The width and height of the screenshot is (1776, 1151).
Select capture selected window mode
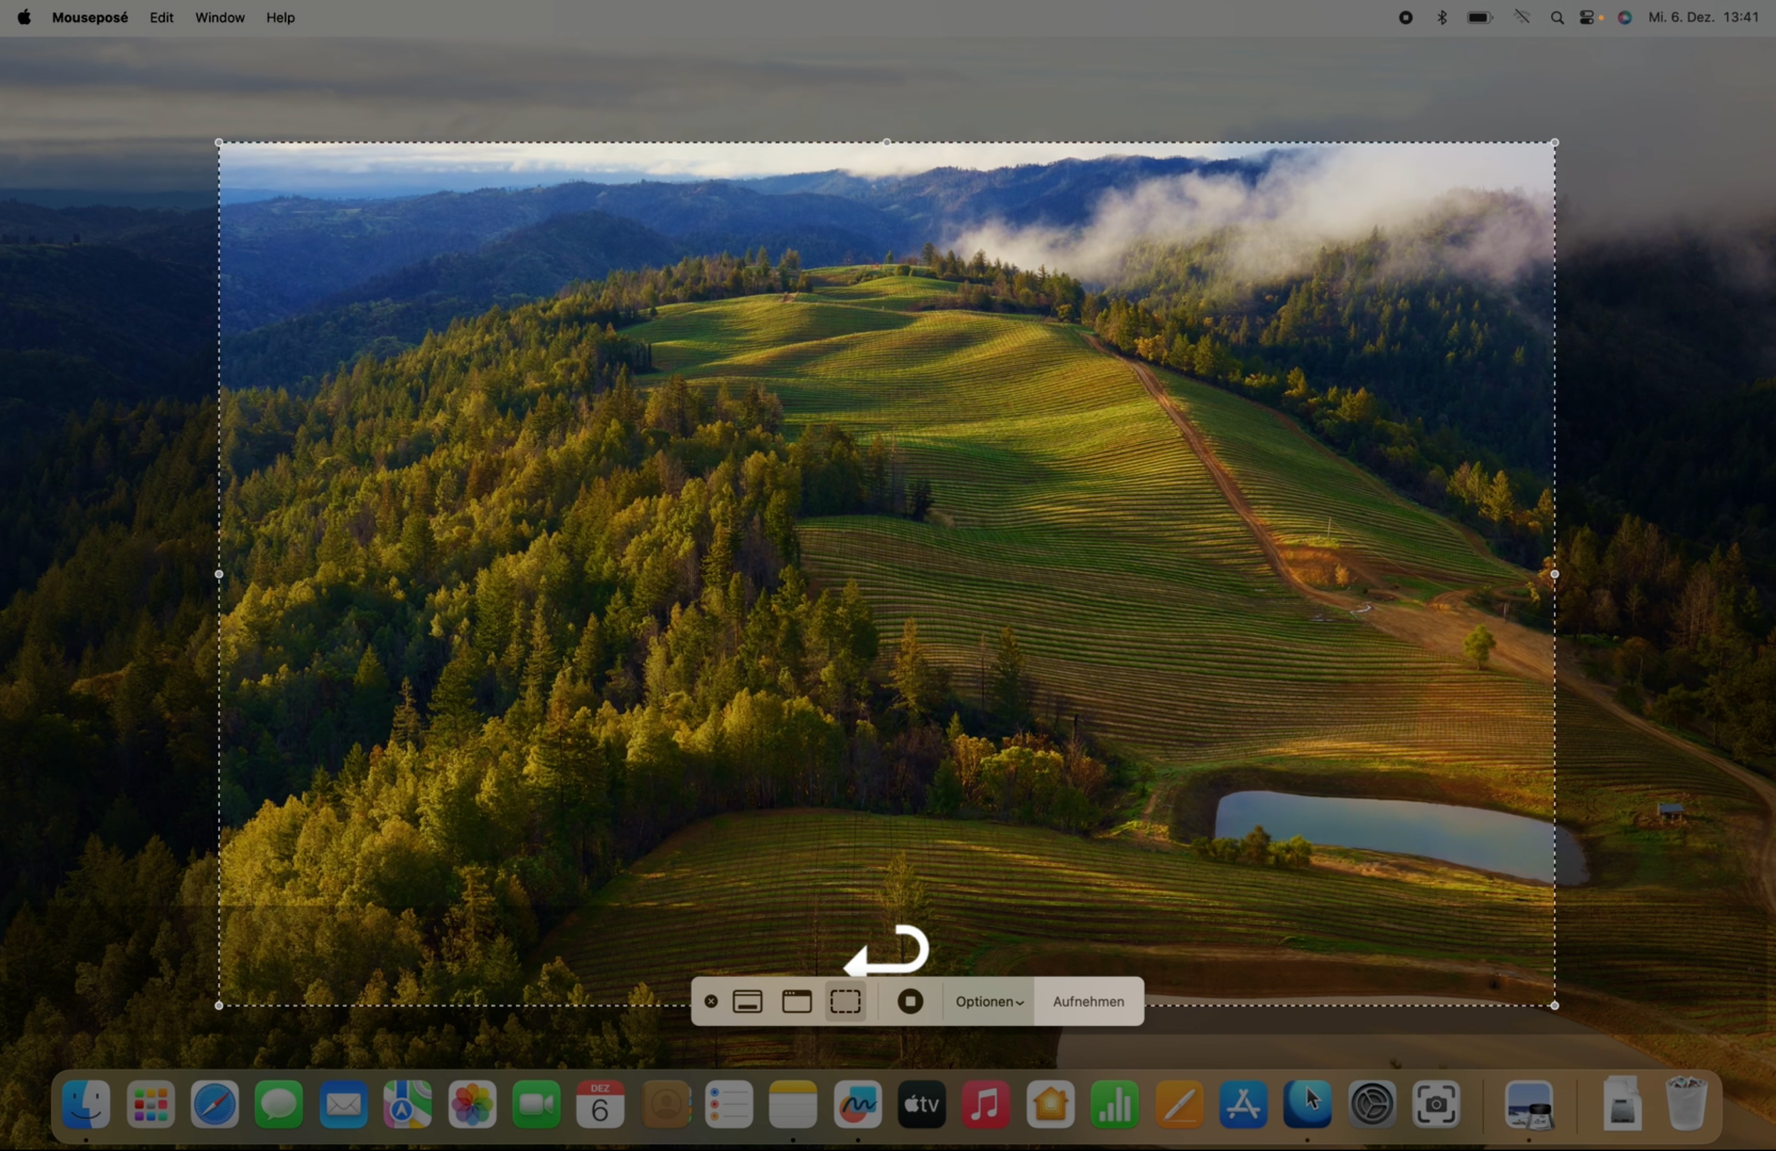coord(796,1001)
